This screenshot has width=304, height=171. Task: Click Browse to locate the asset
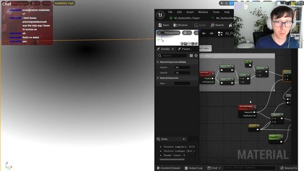click(180, 25)
